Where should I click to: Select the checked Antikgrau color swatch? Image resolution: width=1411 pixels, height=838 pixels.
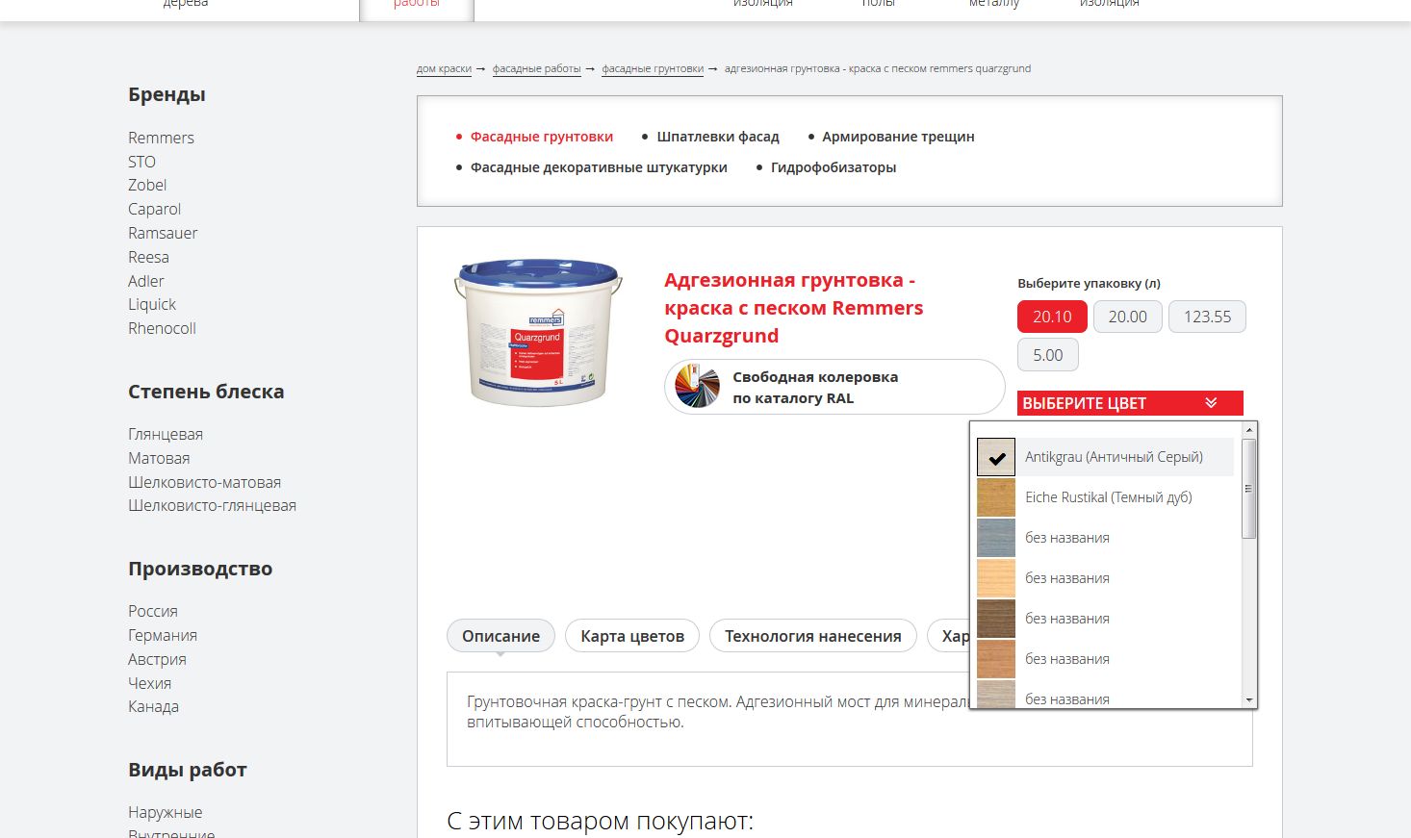coord(996,457)
